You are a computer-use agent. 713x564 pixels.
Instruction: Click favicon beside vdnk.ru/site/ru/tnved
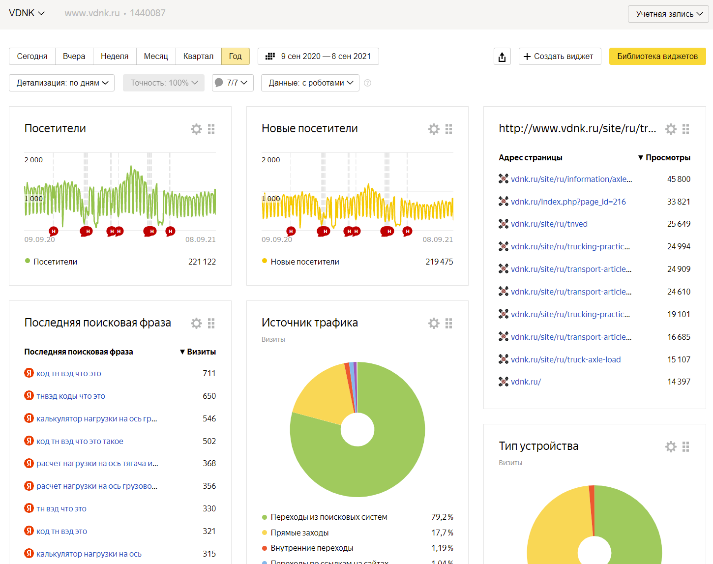(504, 224)
